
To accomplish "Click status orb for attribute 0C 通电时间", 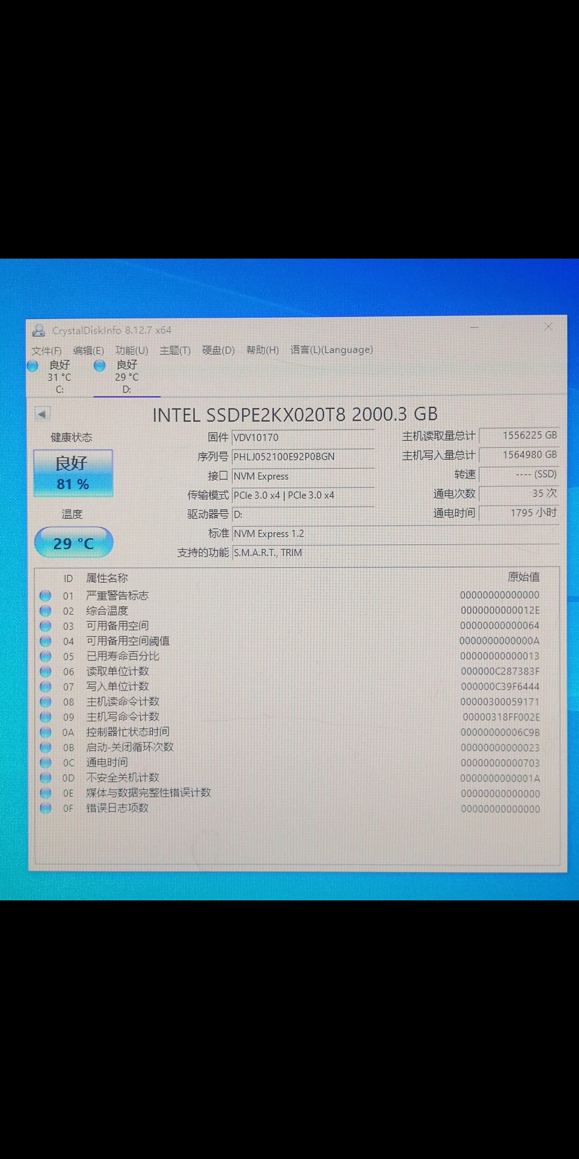I will (x=46, y=762).
